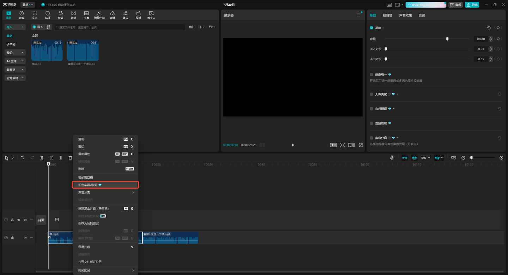Open the 滤镜 (filters) panel icon

(112, 15)
